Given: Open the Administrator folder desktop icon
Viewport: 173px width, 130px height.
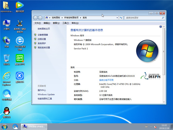Looking at the screenshot, I should (x=6, y=6).
